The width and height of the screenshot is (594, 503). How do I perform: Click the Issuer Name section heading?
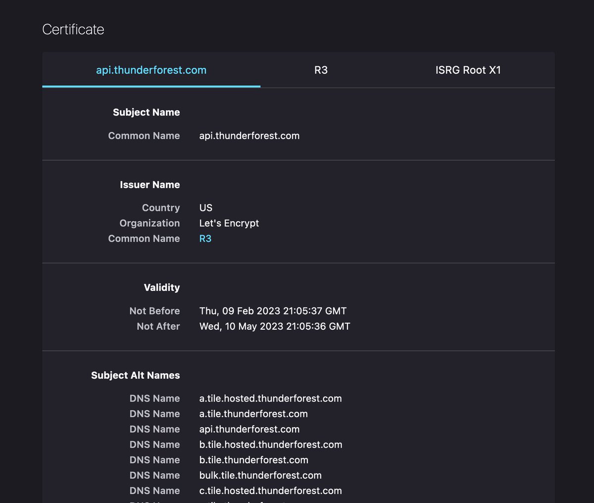point(149,185)
